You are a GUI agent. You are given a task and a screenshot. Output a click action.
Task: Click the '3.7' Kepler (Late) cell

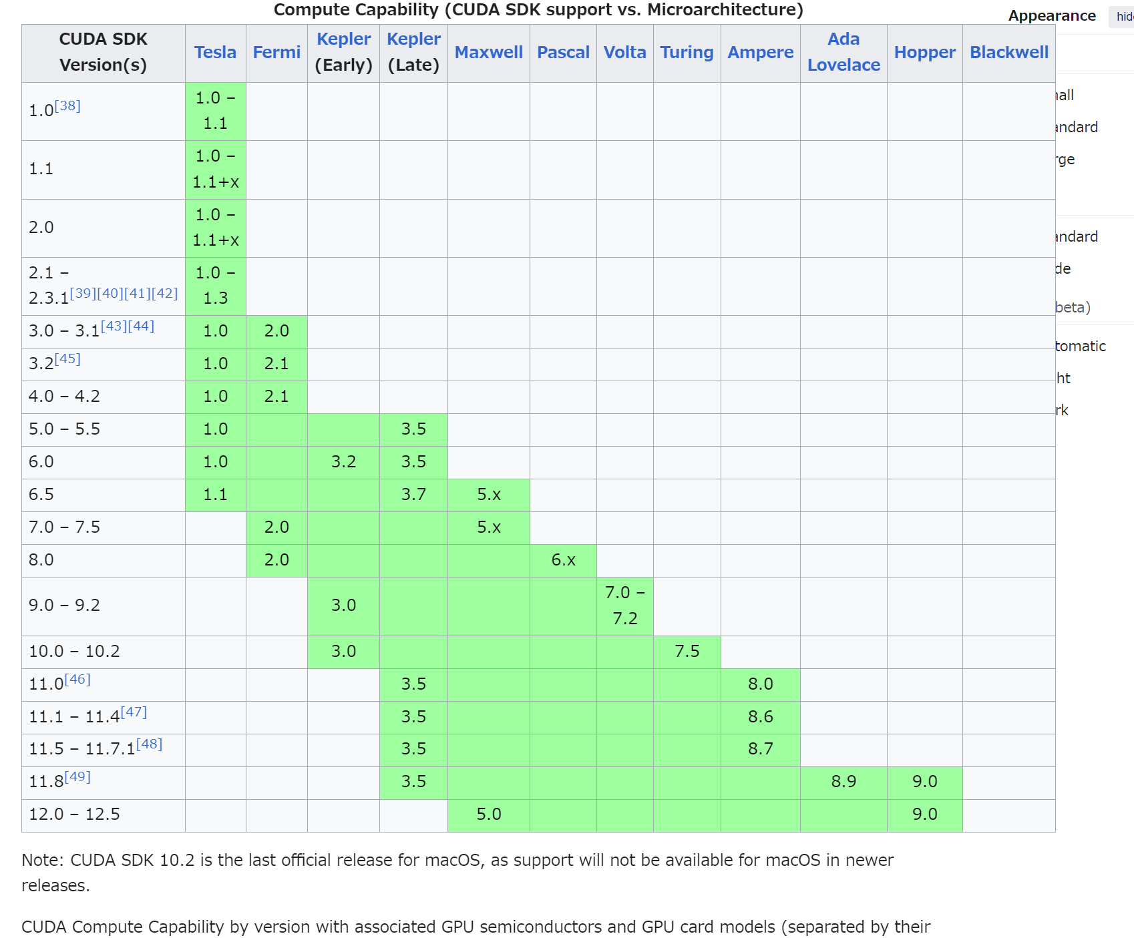click(413, 495)
